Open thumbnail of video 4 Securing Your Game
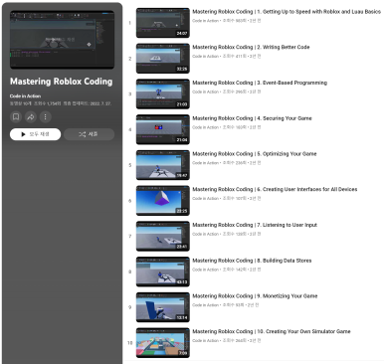 click(x=163, y=129)
